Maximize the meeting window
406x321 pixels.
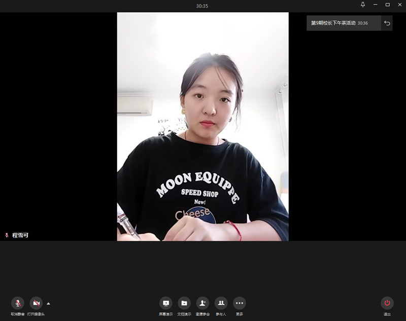pos(387,5)
